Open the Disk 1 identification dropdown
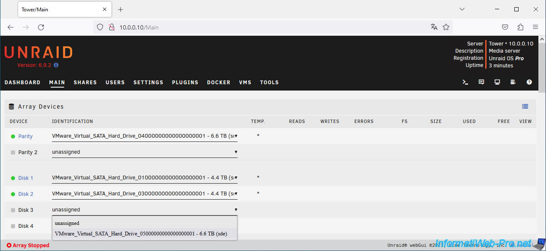 [x=144, y=178]
